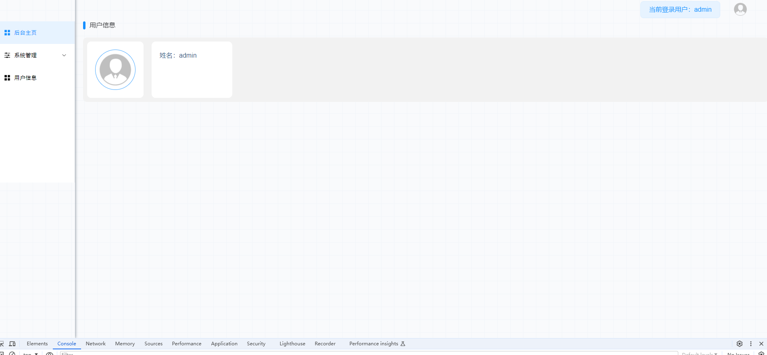
Task: Open the Application tab in DevTools
Action: [224, 344]
